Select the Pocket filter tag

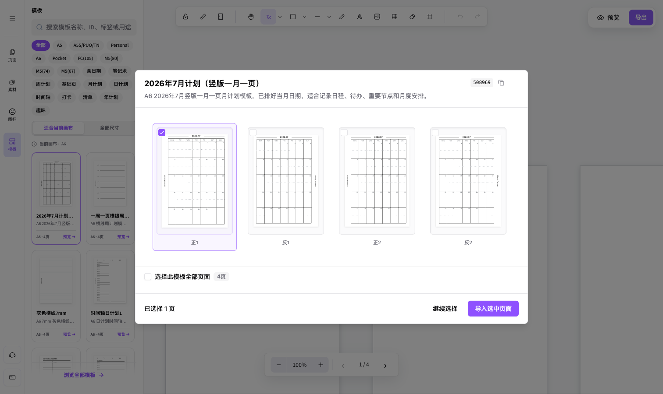pos(59,58)
